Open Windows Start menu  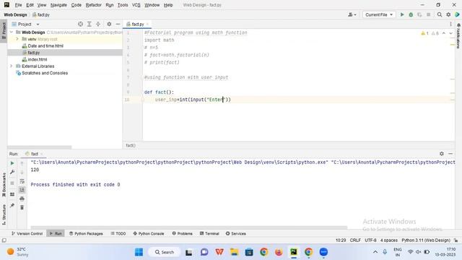coord(139,252)
